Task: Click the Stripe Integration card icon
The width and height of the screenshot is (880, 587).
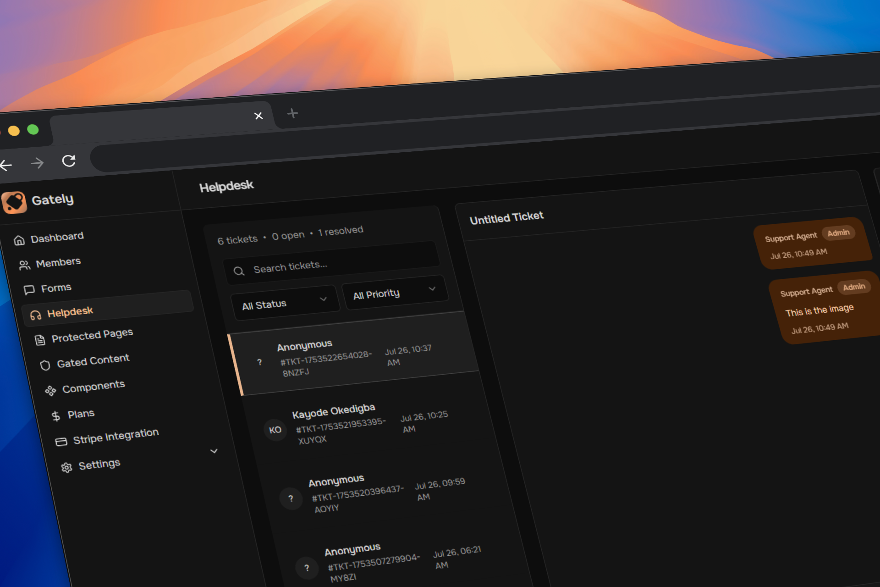Action: [61, 442]
